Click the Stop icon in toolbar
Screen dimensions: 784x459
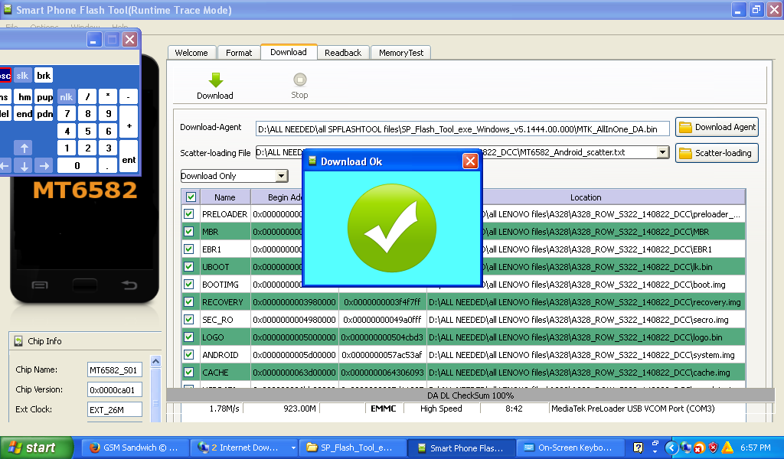[299, 80]
